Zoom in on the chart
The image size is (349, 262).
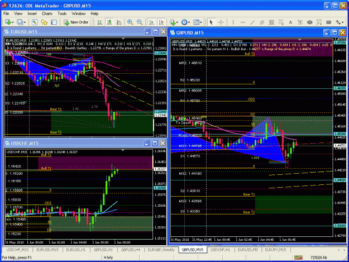click(130, 22)
